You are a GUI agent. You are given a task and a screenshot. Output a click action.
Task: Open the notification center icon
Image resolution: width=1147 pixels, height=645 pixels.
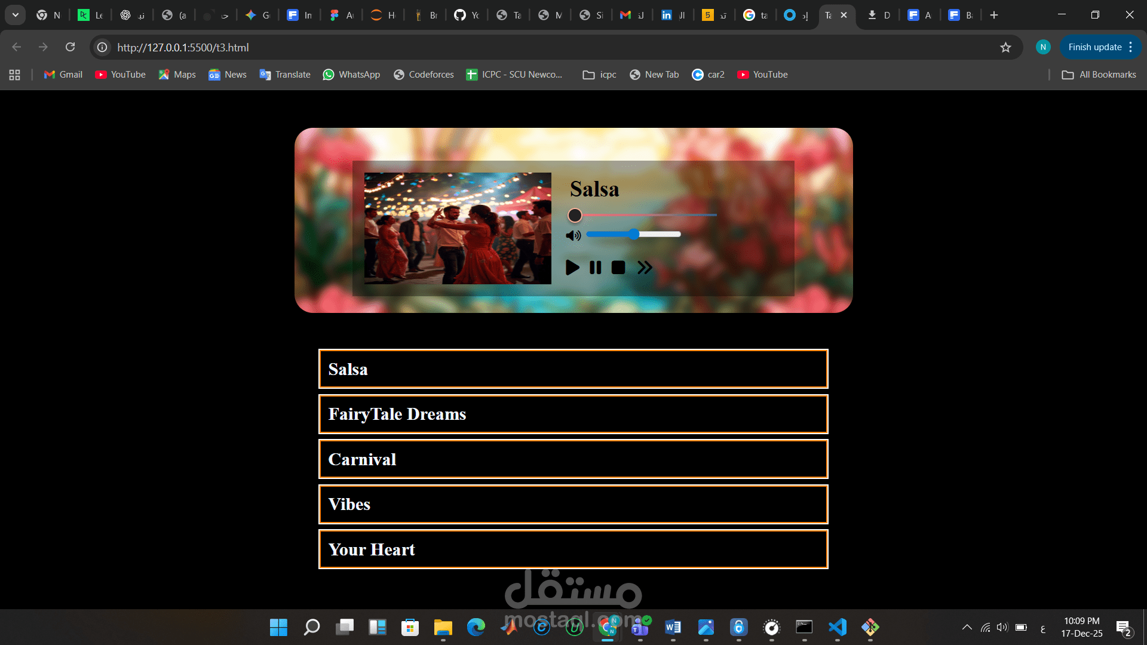point(1125,628)
